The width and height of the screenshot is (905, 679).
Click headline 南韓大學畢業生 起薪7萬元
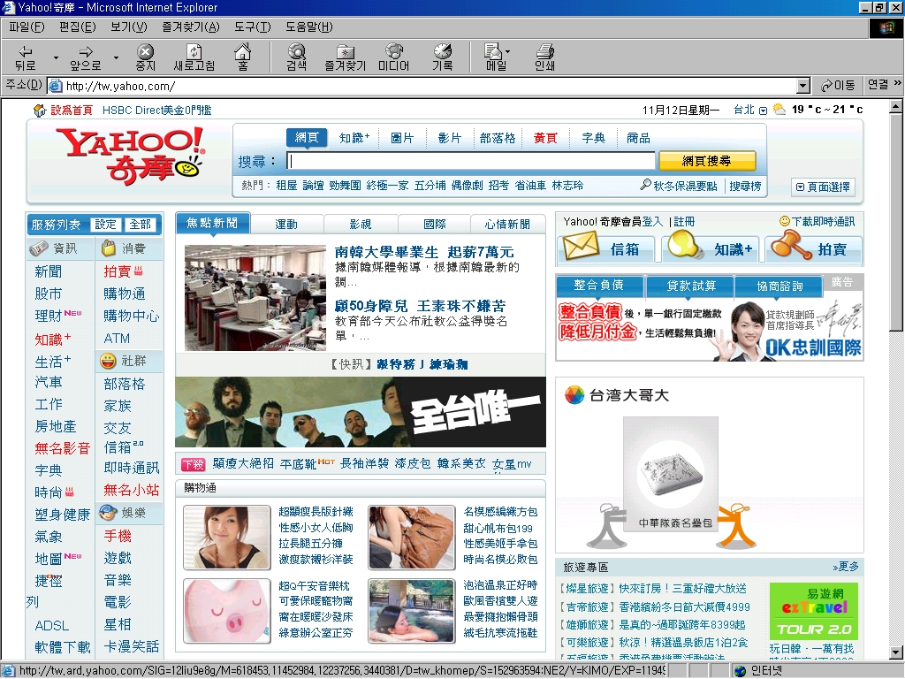[424, 252]
